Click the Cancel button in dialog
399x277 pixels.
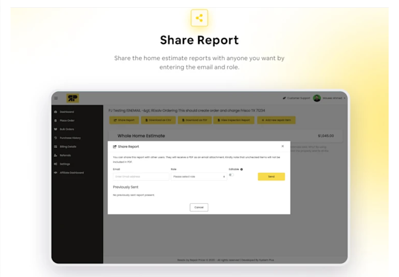(199, 207)
